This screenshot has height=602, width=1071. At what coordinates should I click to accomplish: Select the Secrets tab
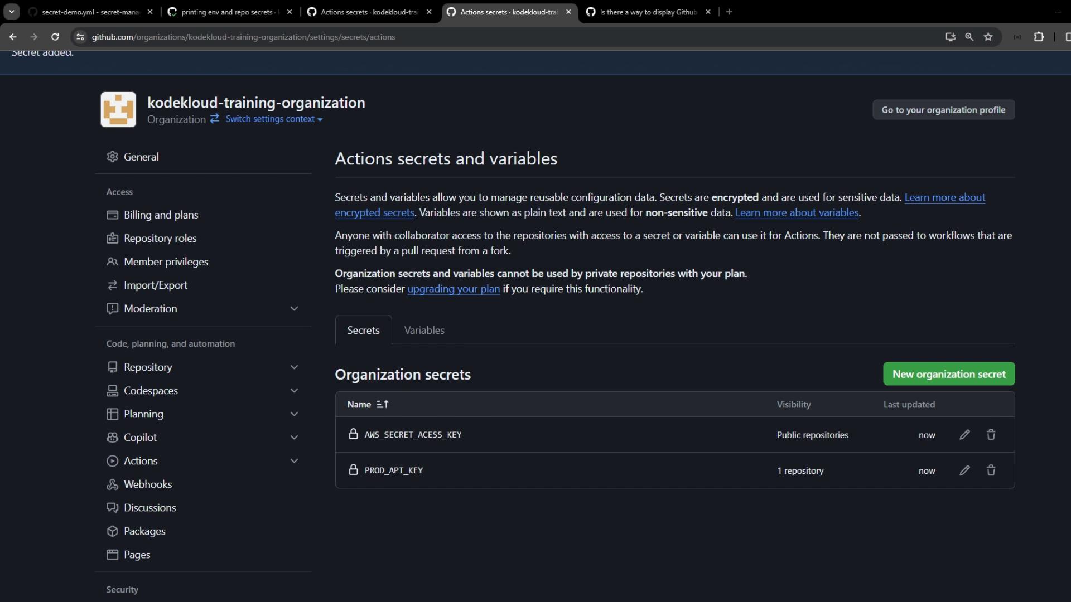(363, 330)
